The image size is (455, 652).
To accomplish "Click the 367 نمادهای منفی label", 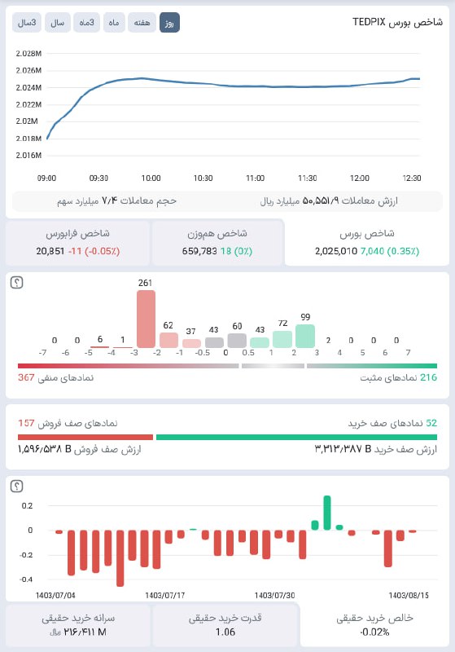I will pos(55,377).
